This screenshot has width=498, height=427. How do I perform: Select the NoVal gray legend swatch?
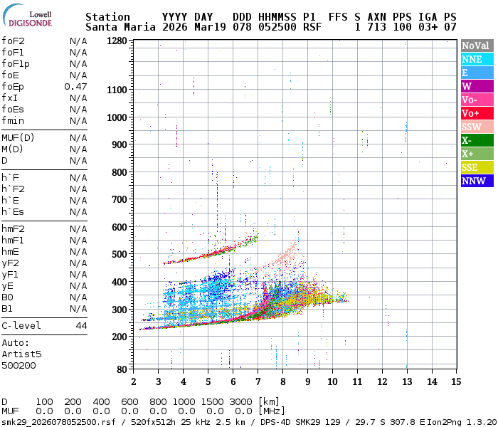click(477, 46)
